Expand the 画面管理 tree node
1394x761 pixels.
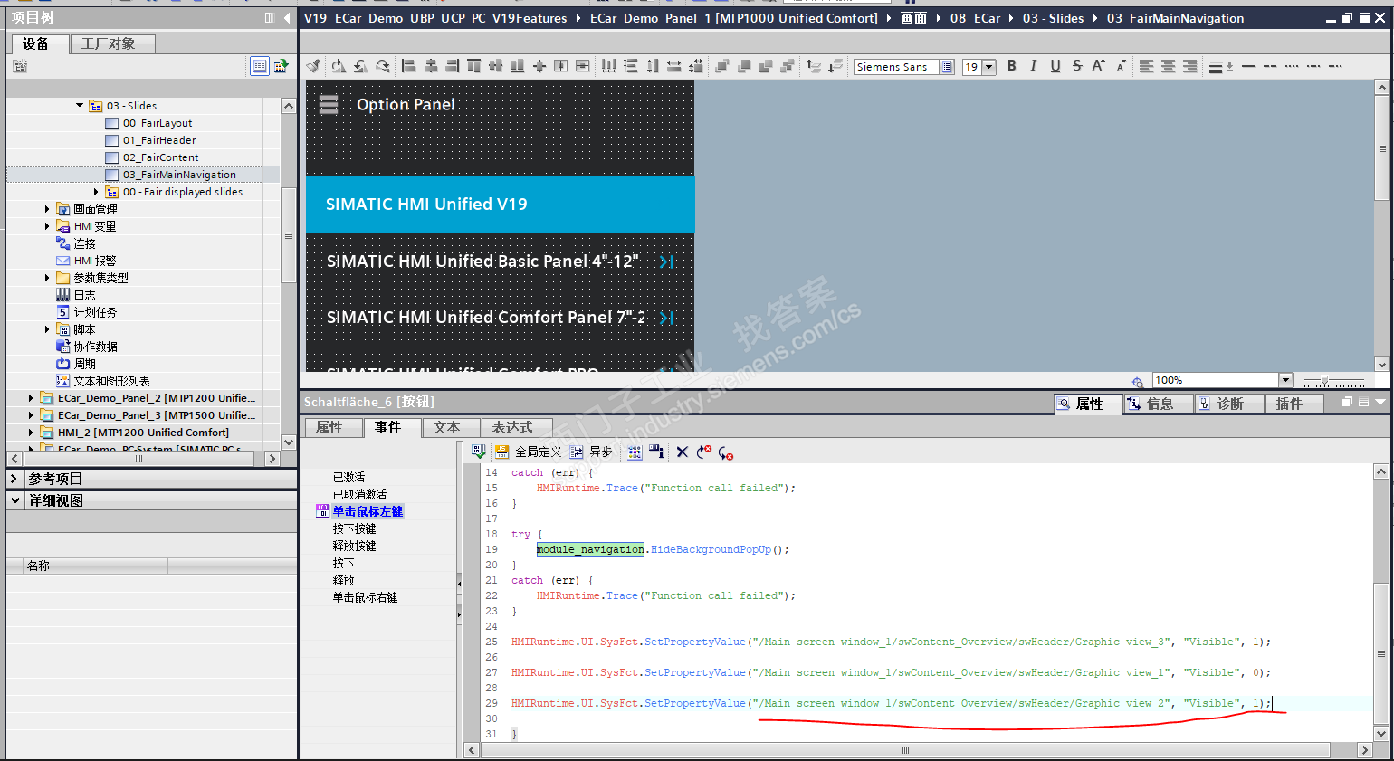click(47, 209)
